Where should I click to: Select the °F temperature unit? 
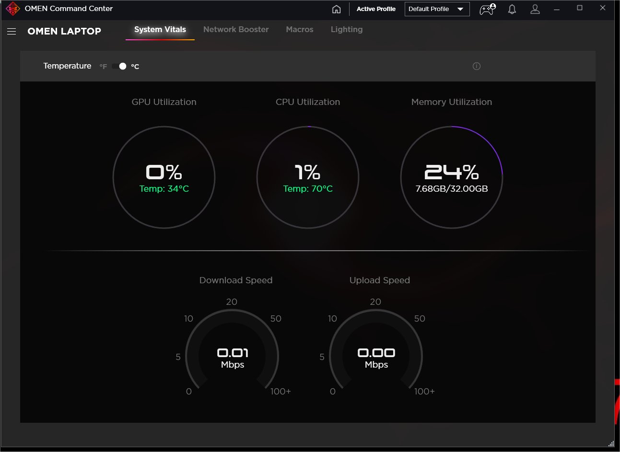click(103, 67)
